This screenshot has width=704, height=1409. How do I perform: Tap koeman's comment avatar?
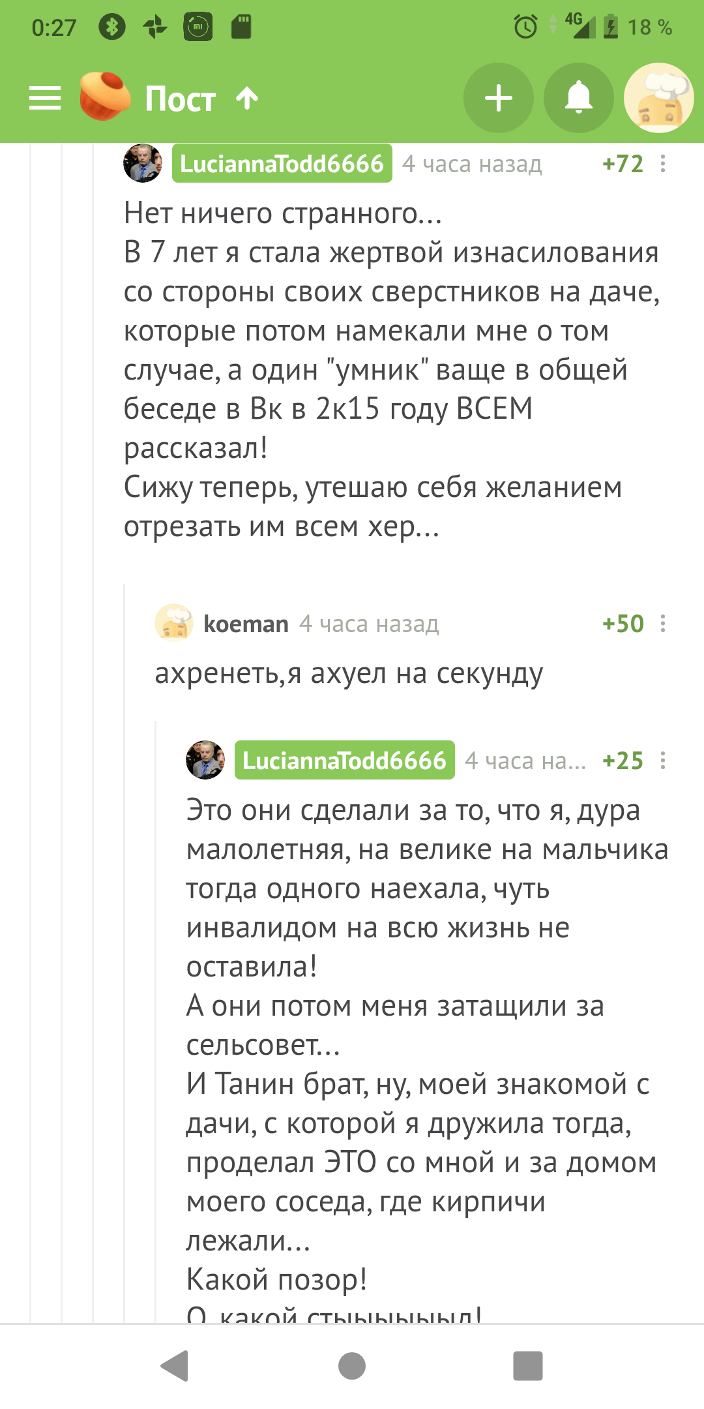coord(173,623)
